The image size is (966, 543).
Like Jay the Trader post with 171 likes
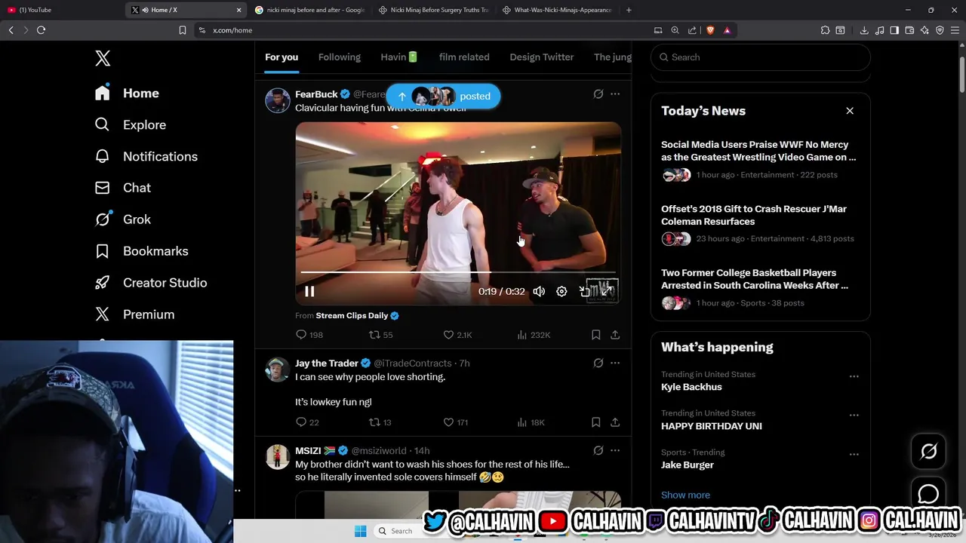(456, 422)
